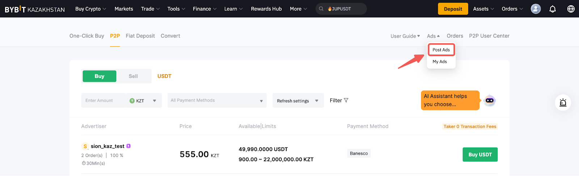Click the Bybit Kazakhstan logo

(35, 9)
